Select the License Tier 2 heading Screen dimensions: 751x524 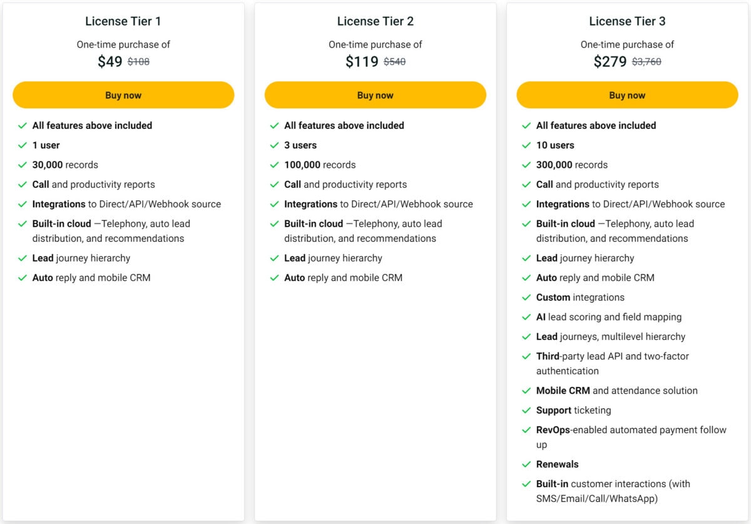tap(375, 21)
